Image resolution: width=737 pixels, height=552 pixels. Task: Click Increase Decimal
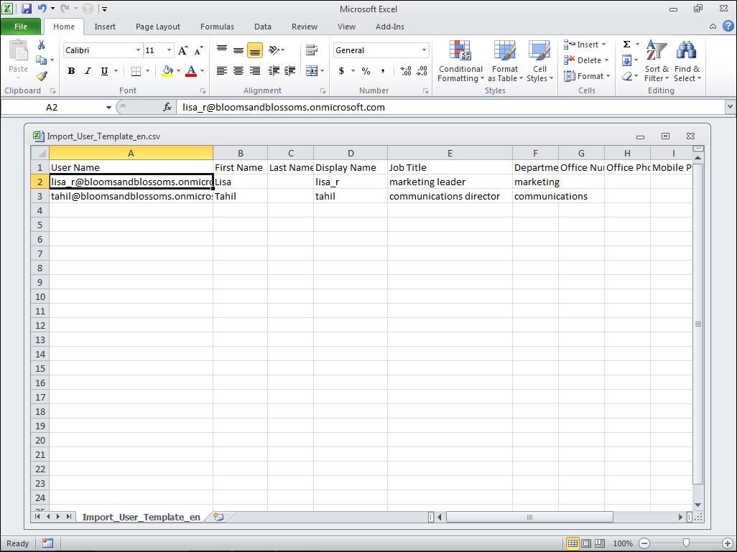tap(406, 71)
